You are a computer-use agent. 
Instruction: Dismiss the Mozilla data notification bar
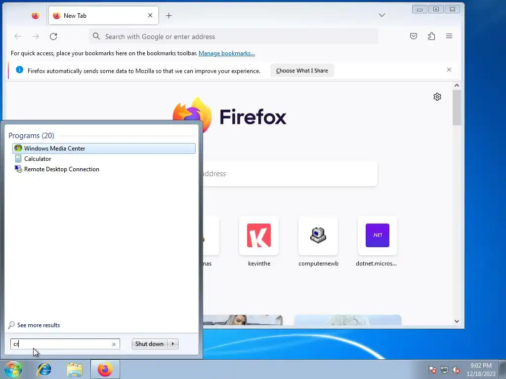[449, 70]
